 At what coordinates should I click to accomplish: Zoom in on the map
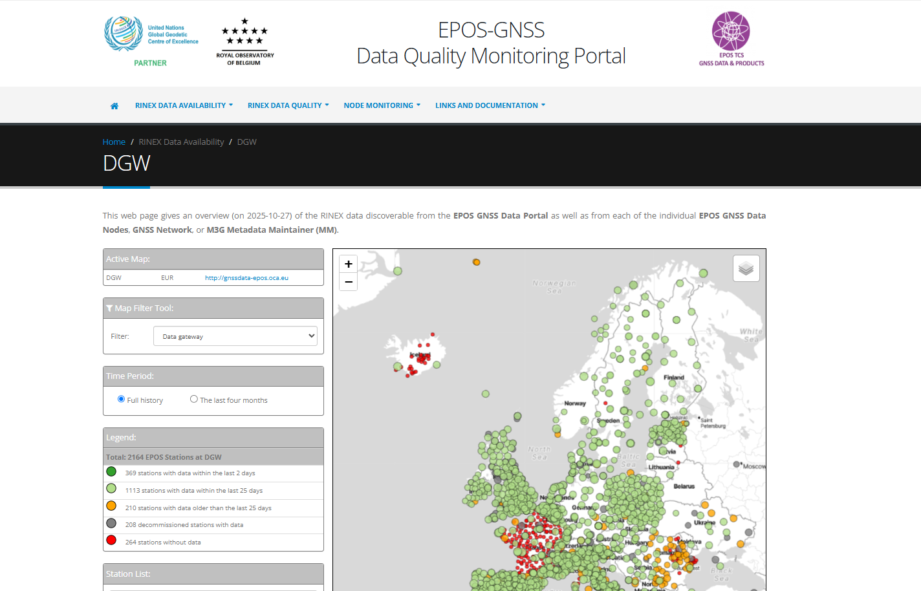pos(349,264)
